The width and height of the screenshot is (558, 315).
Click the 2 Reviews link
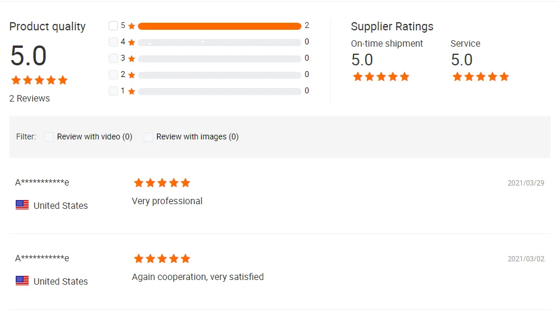point(30,99)
